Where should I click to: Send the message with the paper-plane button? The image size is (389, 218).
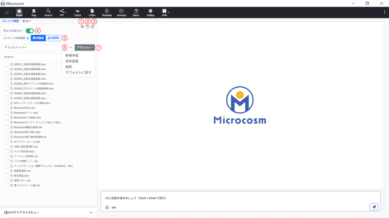pyautogui.click(x=374, y=207)
